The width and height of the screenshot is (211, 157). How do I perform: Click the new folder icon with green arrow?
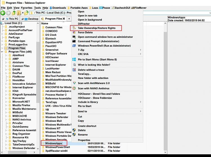coord(26,13)
